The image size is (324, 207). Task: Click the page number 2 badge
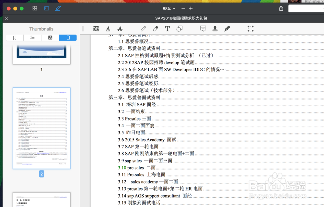pyautogui.click(x=41, y=174)
